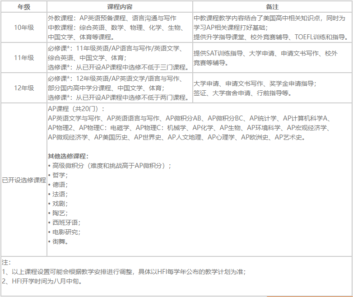Click the 课程内容 column header
Image resolution: width=353 pixels, height=297 pixels.
120,7
